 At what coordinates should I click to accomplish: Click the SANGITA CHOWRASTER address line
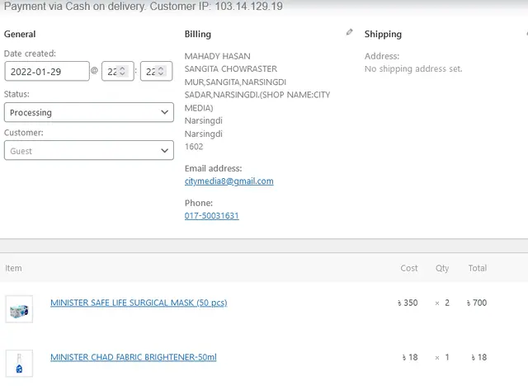[x=231, y=69]
